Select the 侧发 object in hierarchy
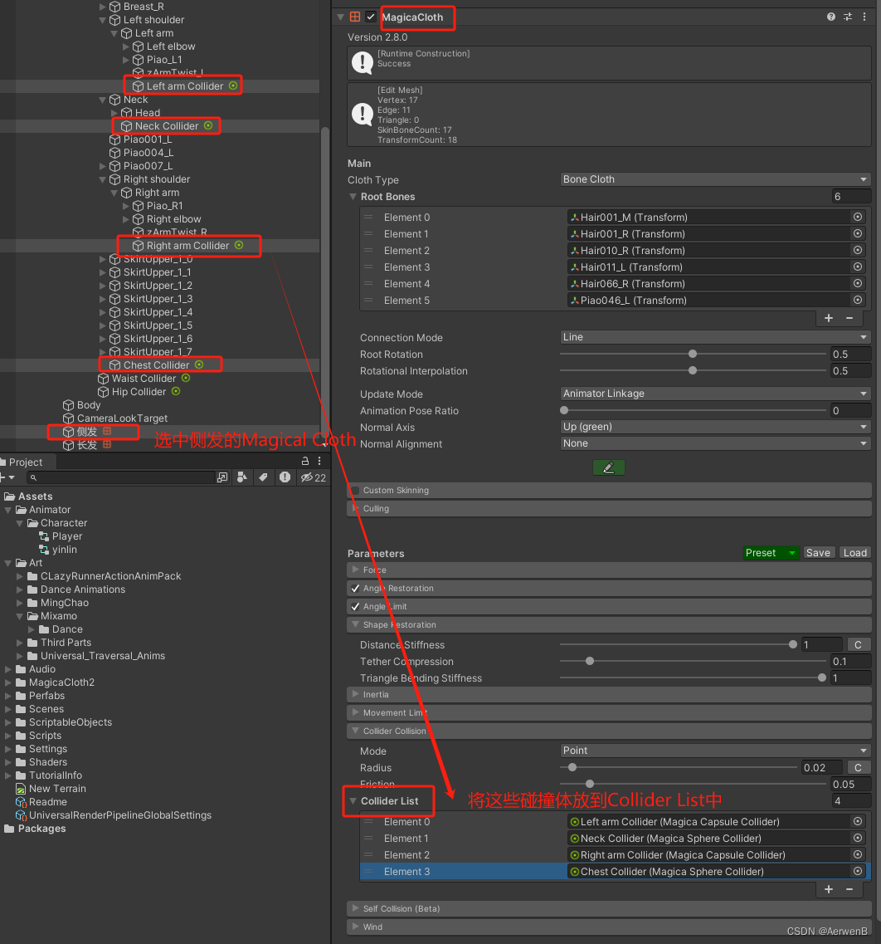881x944 pixels. (86, 432)
